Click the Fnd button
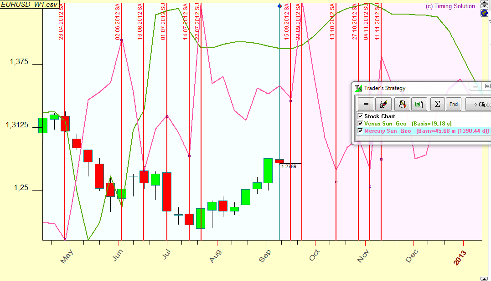 click(454, 104)
